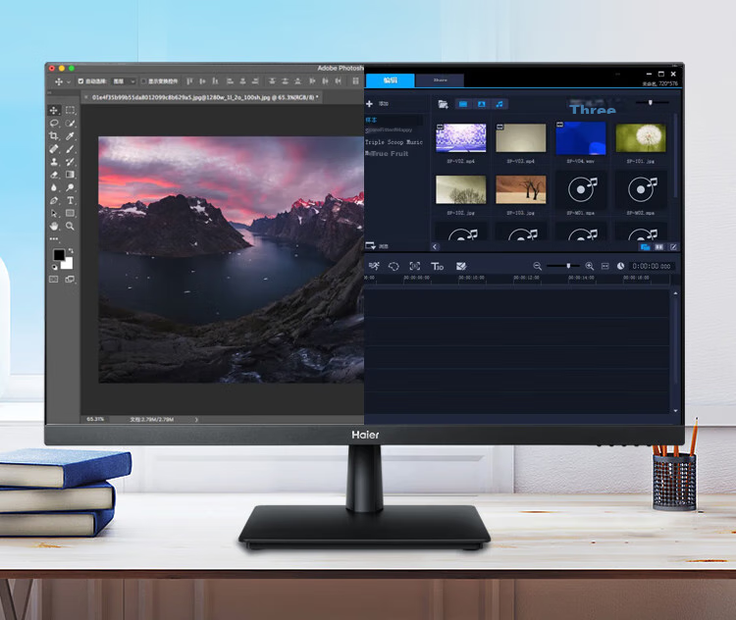Pick the Quick Selection tool
The image size is (736, 620).
pos(70,123)
